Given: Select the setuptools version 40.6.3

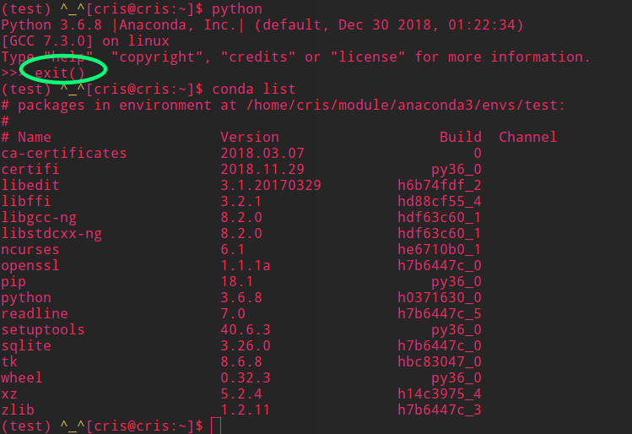Looking at the screenshot, I should [246, 329].
